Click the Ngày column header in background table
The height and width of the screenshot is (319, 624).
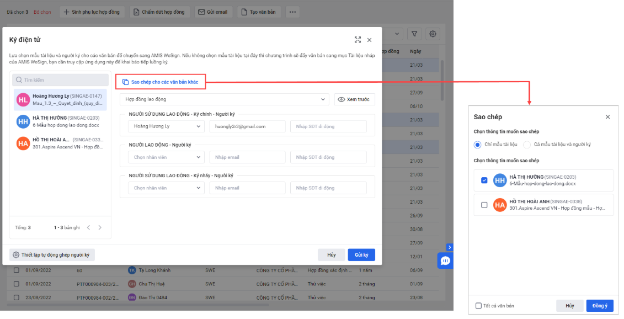pos(415,51)
